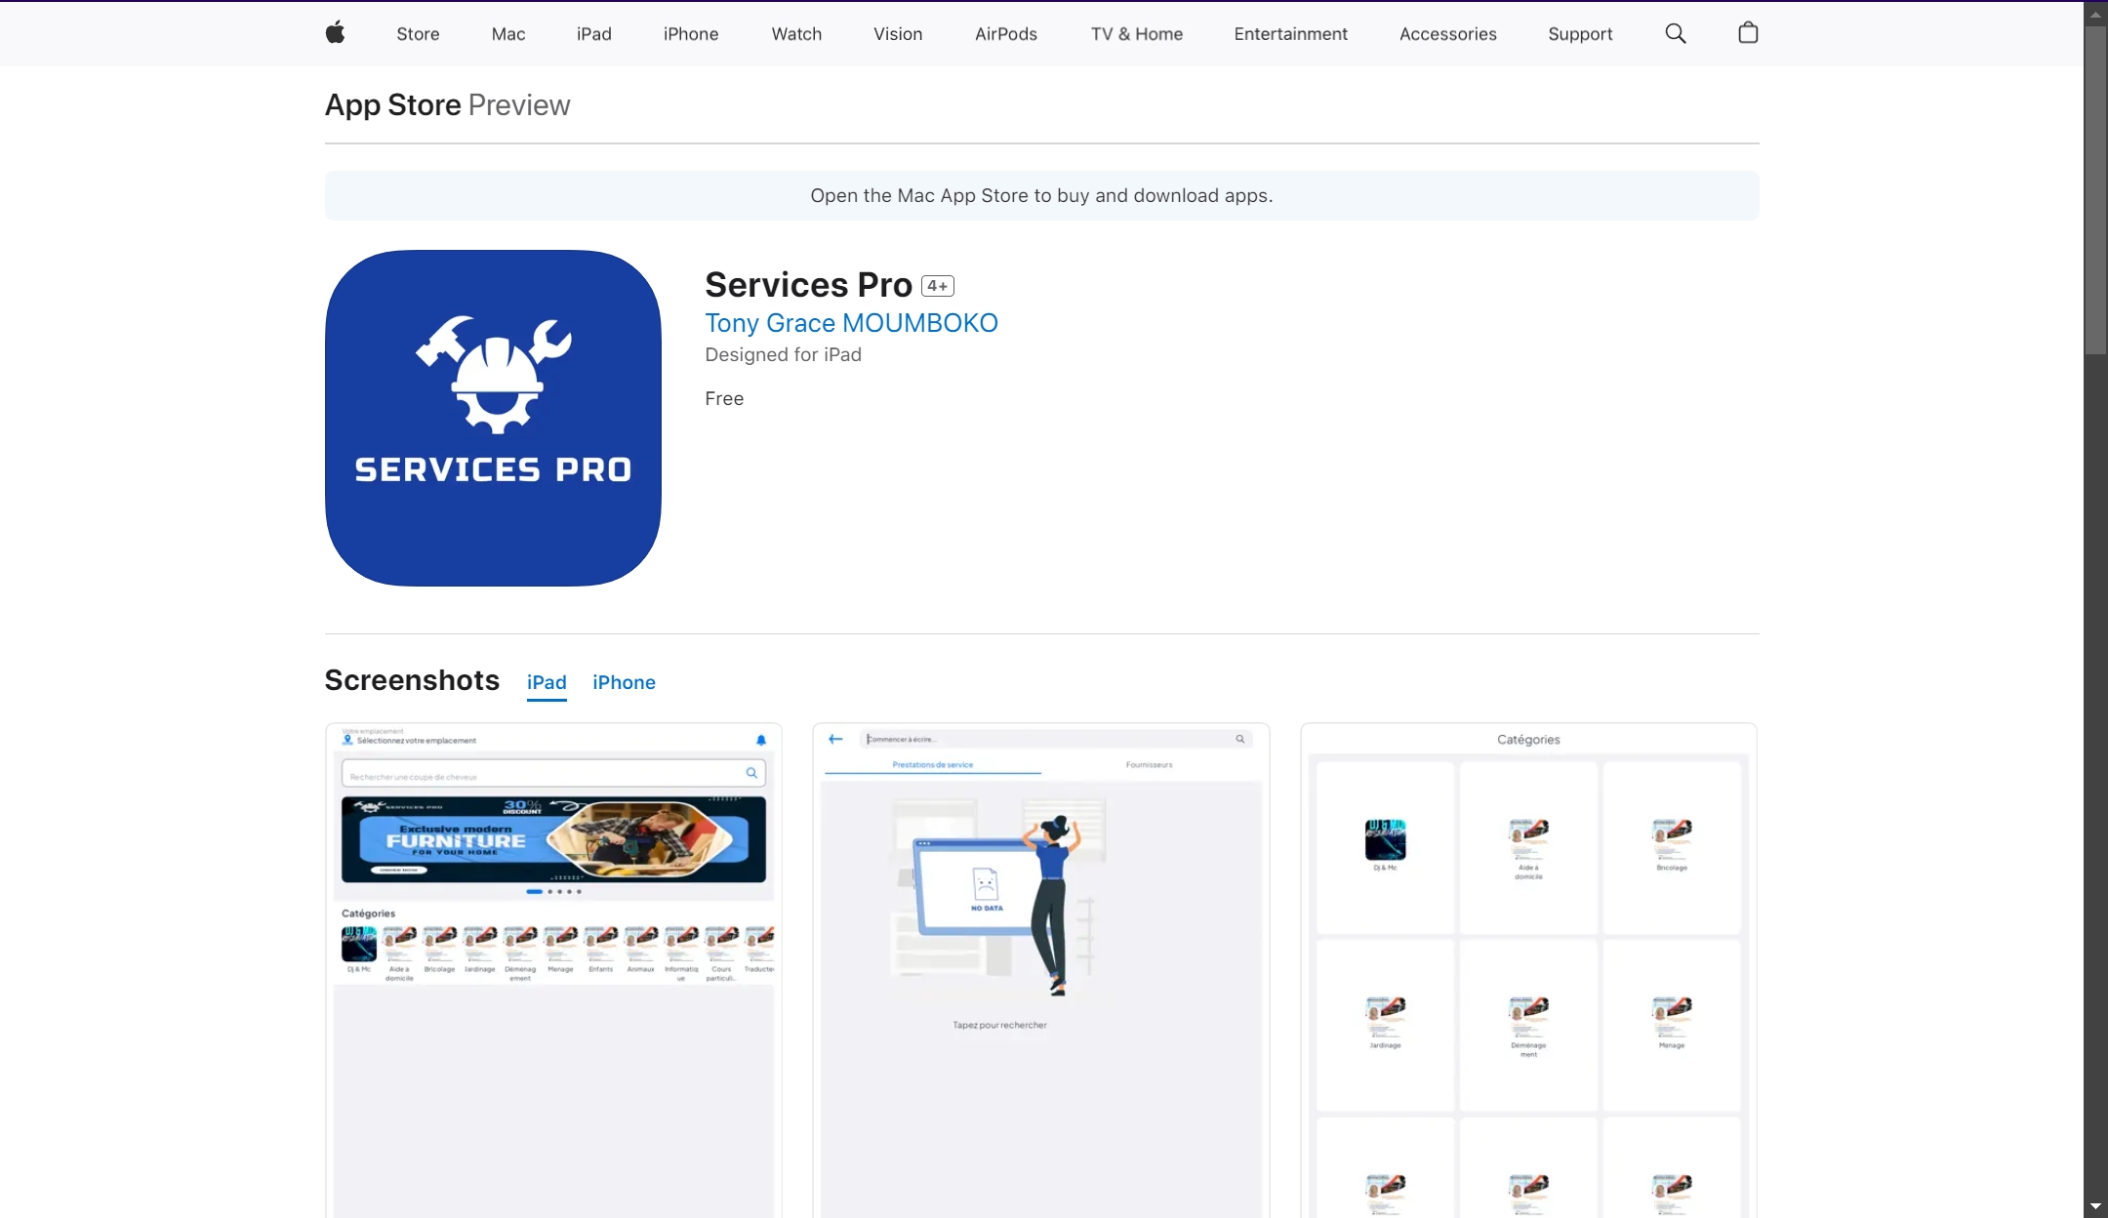
Task: Click the Services Pro app icon
Action: (493, 418)
